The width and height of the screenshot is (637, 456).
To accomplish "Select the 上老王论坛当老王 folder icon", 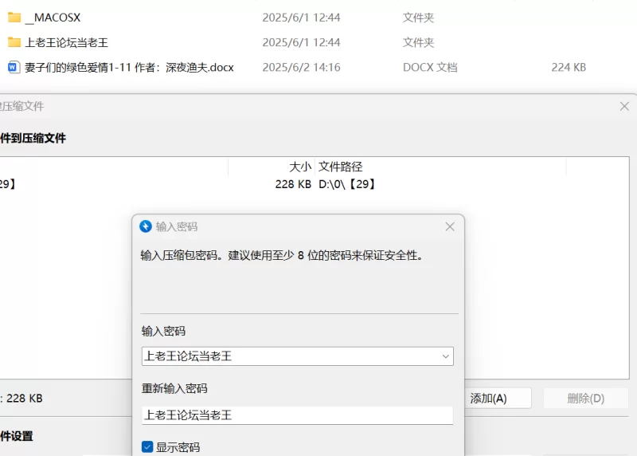I will click(14, 42).
